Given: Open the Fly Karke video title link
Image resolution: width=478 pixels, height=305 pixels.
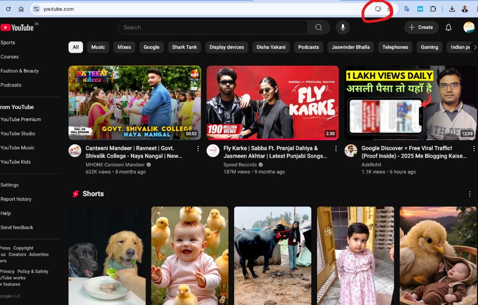Looking at the screenshot, I should click(x=275, y=152).
